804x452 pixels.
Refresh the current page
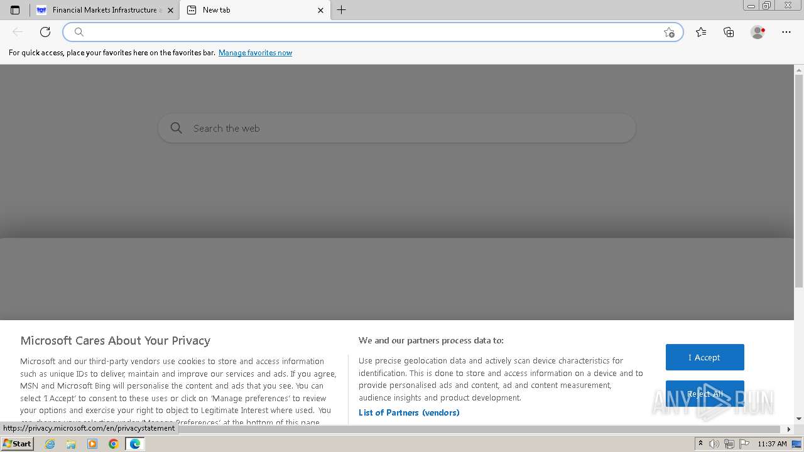[x=45, y=32]
